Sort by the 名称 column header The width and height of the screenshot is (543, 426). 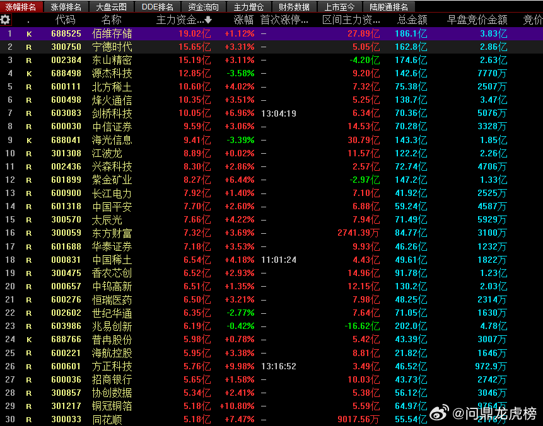(x=112, y=20)
